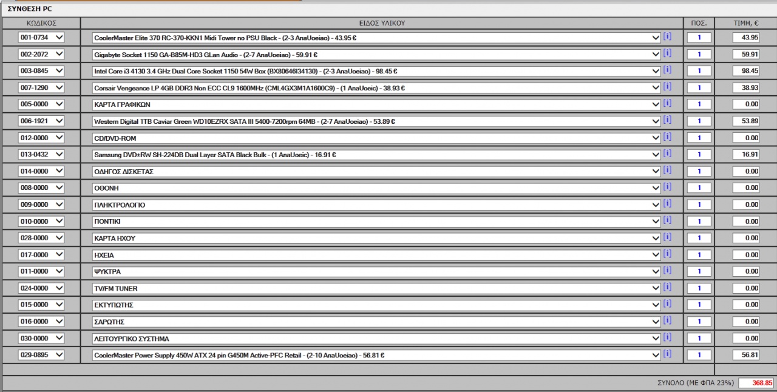Expand the Intel Core i3 product dropdown
Image resolution: width=777 pixels, height=392 pixels.
(x=376, y=71)
